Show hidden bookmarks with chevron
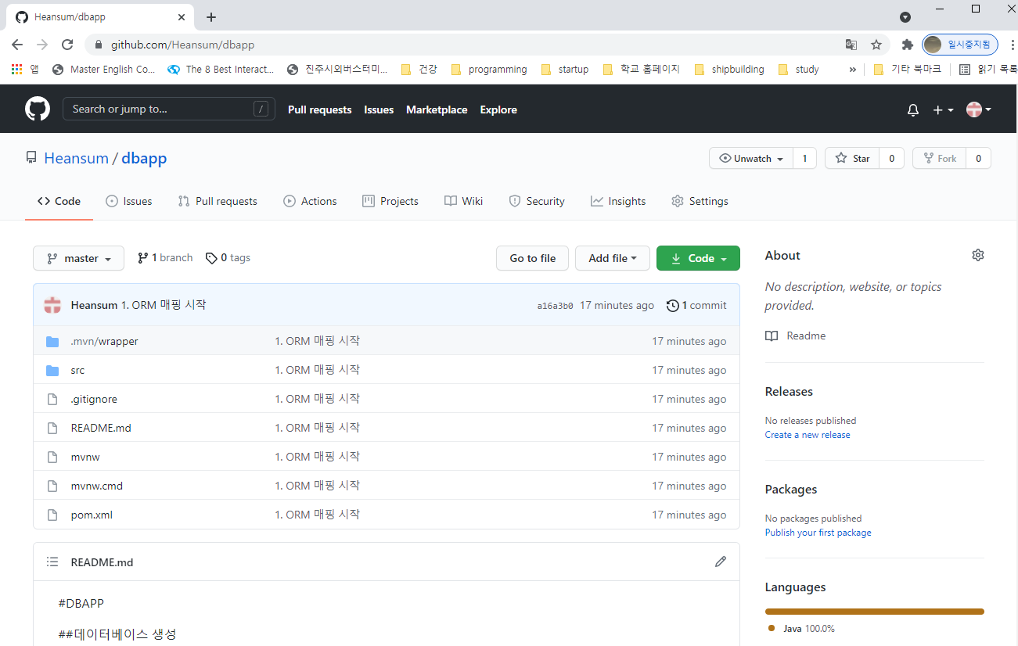Viewport: 1018px width, 646px height. coord(853,69)
